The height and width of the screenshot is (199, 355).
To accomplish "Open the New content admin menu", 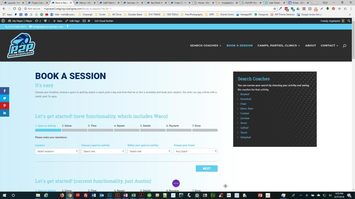I will point(57,21).
